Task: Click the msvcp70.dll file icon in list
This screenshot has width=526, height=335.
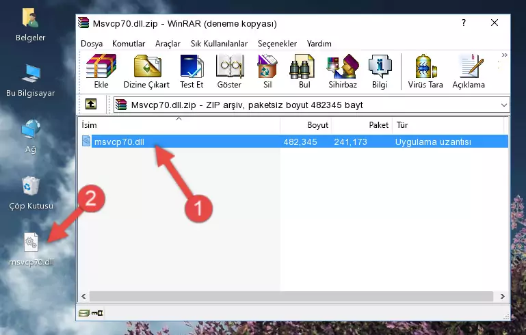Action: tap(86, 141)
